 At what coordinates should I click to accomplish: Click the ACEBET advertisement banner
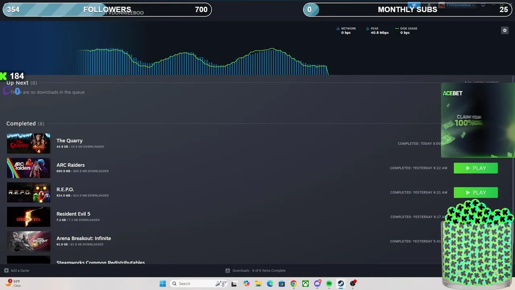(x=478, y=120)
